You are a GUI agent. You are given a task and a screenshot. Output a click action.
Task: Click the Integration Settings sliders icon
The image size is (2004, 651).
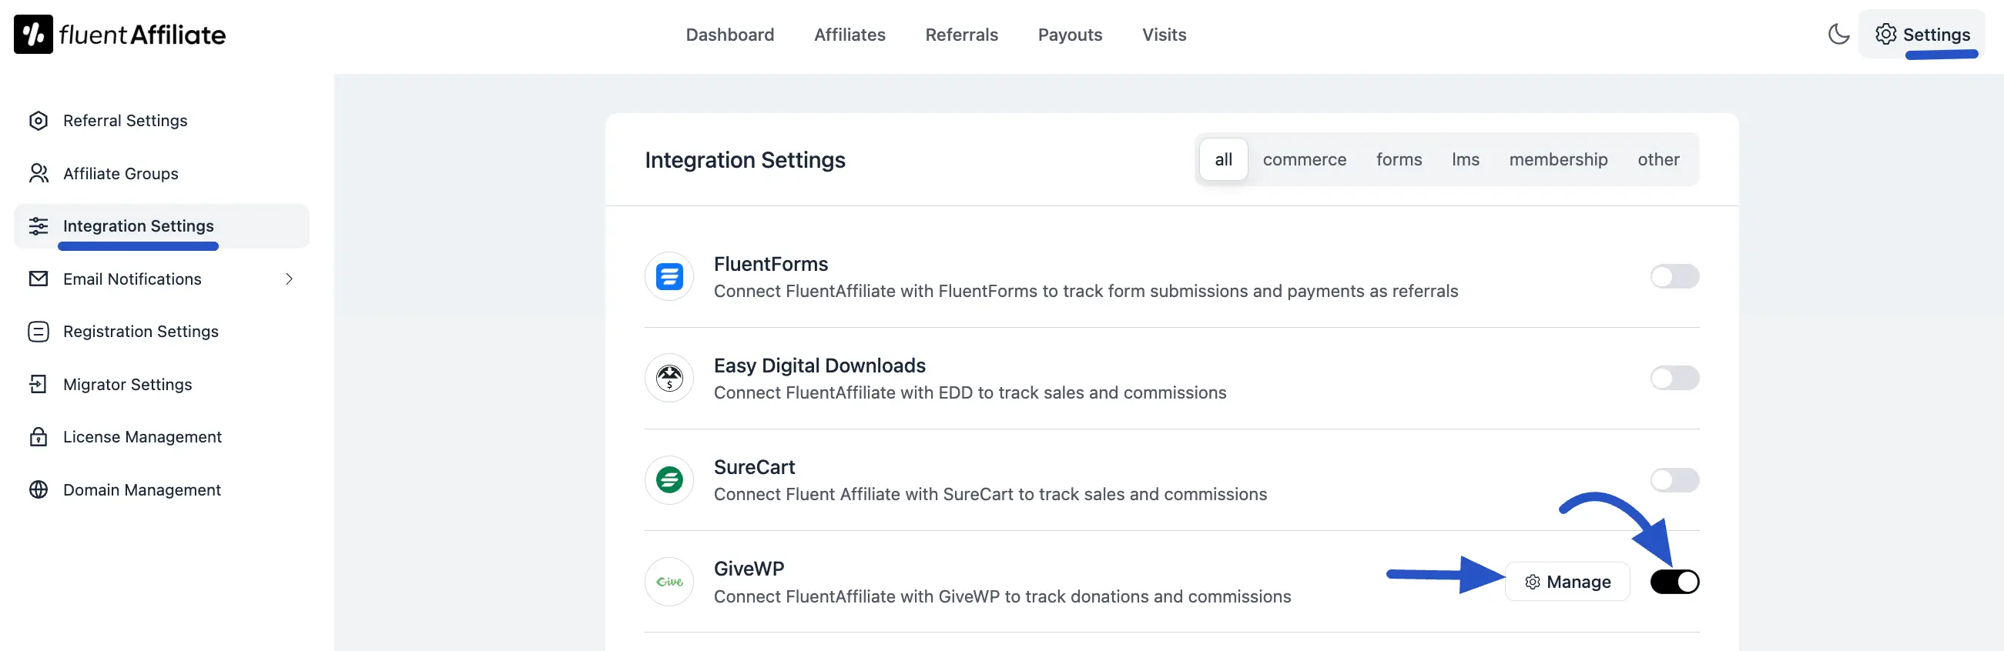[38, 226]
